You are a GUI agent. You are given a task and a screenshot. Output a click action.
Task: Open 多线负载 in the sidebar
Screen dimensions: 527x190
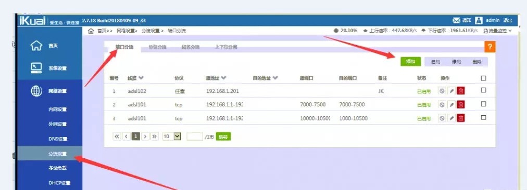point(57,168)
